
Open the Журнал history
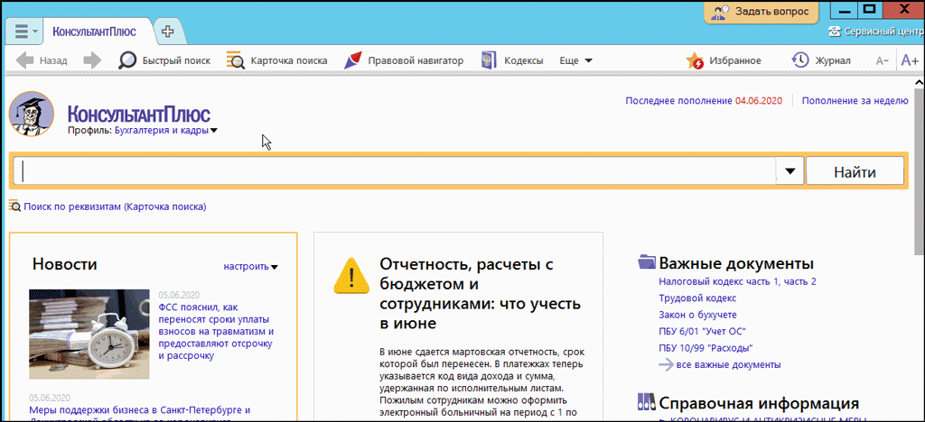tap(820, 60)
